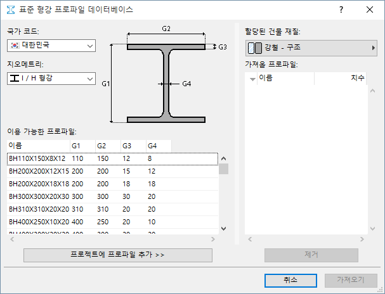Select profile row BH110X150X8X12
Image resolution: width=385 pixels, height=294 pixels.
pos(112,158)
